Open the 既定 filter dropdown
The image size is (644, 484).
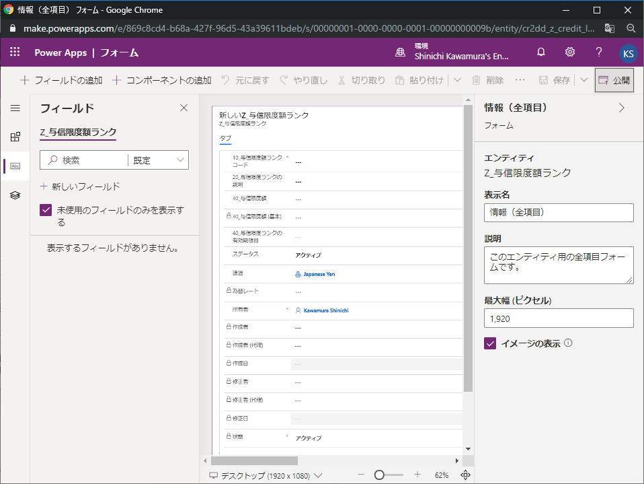coord(158,160)
